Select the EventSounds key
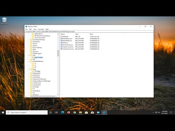Image resolution: width=175 pixels, height=131 pixels. 36,83
